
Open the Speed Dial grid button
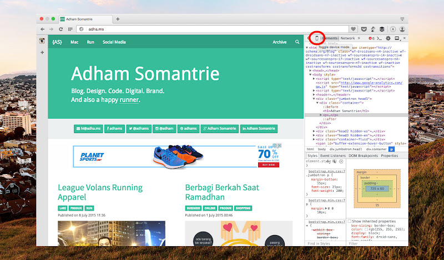tap(70, 29)
